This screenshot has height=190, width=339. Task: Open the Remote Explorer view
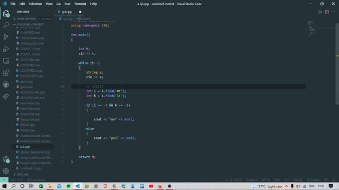6,61
